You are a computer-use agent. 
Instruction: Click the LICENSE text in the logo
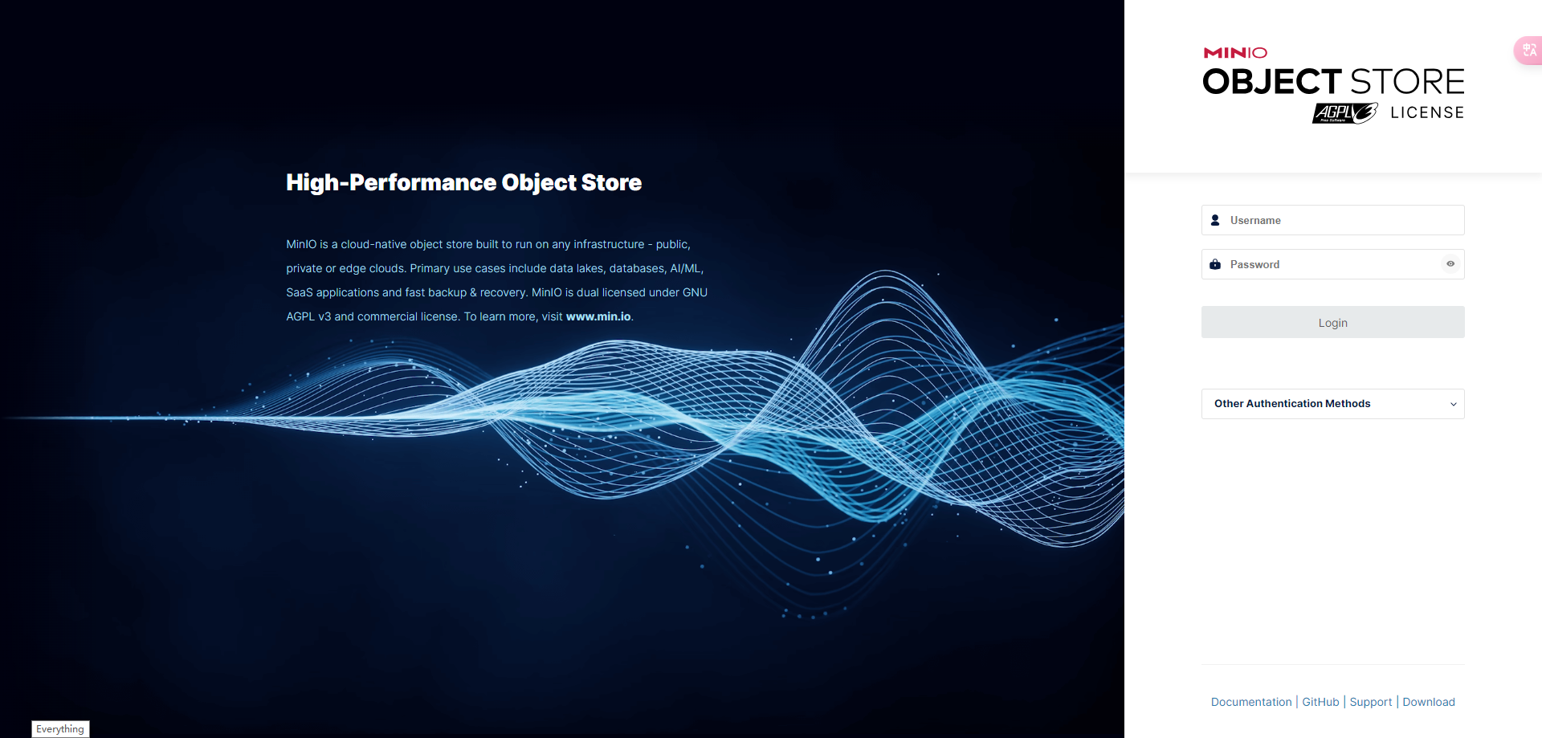[1427, 113]
